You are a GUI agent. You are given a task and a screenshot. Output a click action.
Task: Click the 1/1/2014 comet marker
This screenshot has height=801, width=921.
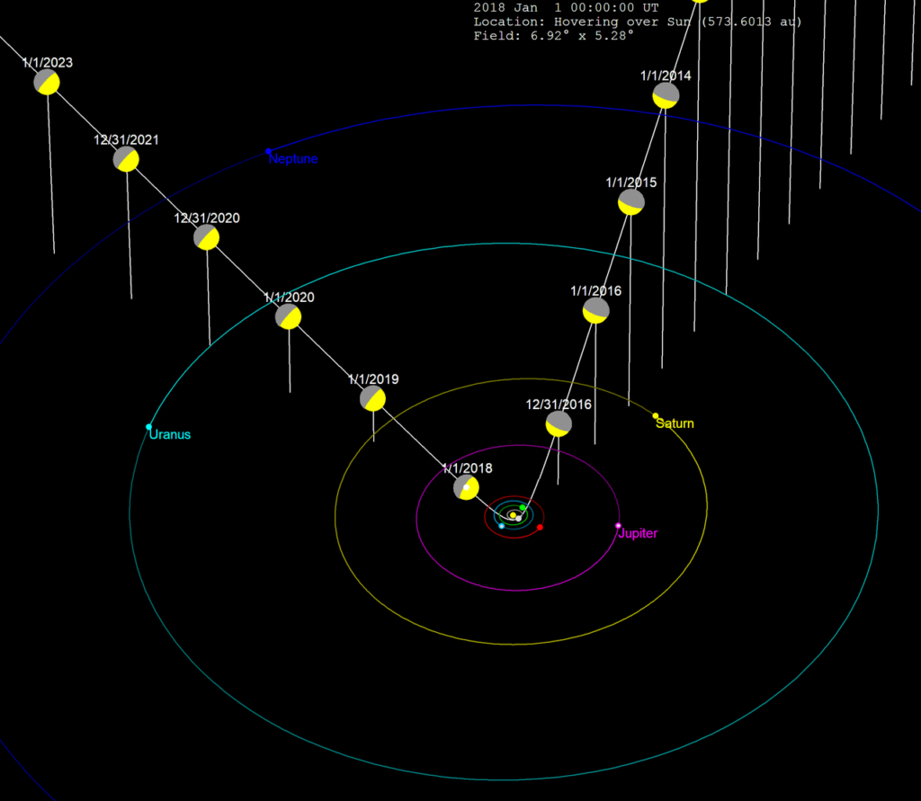pyautogui.click(x=666, y=96)
